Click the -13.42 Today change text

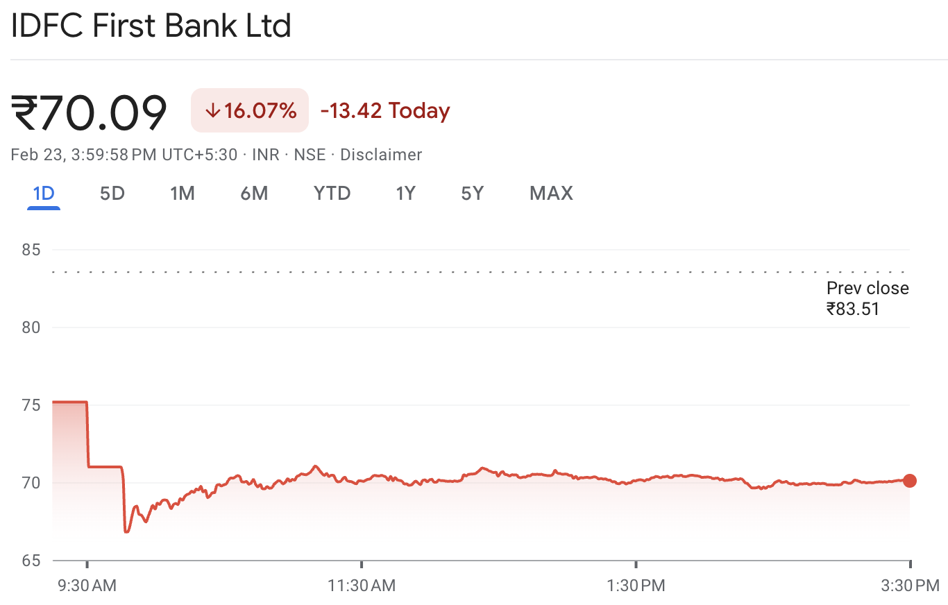pyautogui.click(x=385, y=110)
